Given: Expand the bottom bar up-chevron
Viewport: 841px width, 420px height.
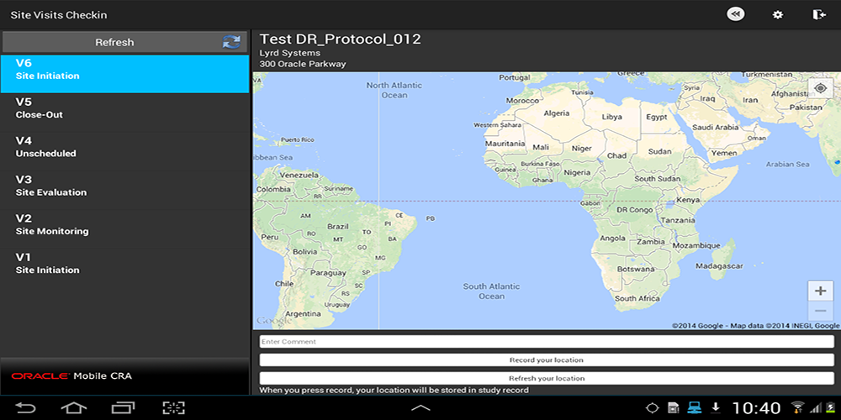Looking at the screenshot, I should coord(420,408).
